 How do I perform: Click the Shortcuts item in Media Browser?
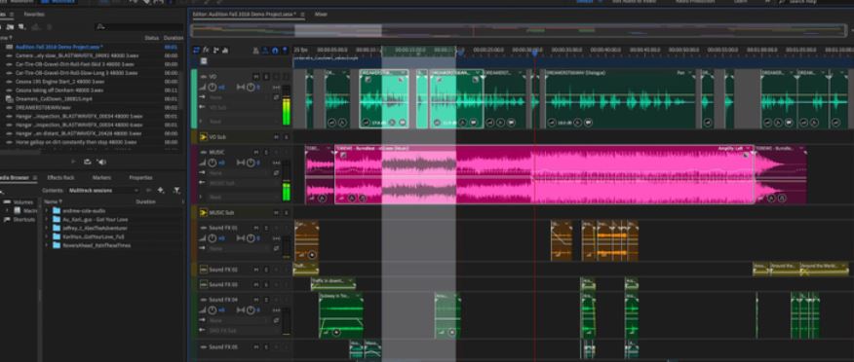[x=24, y=219]
